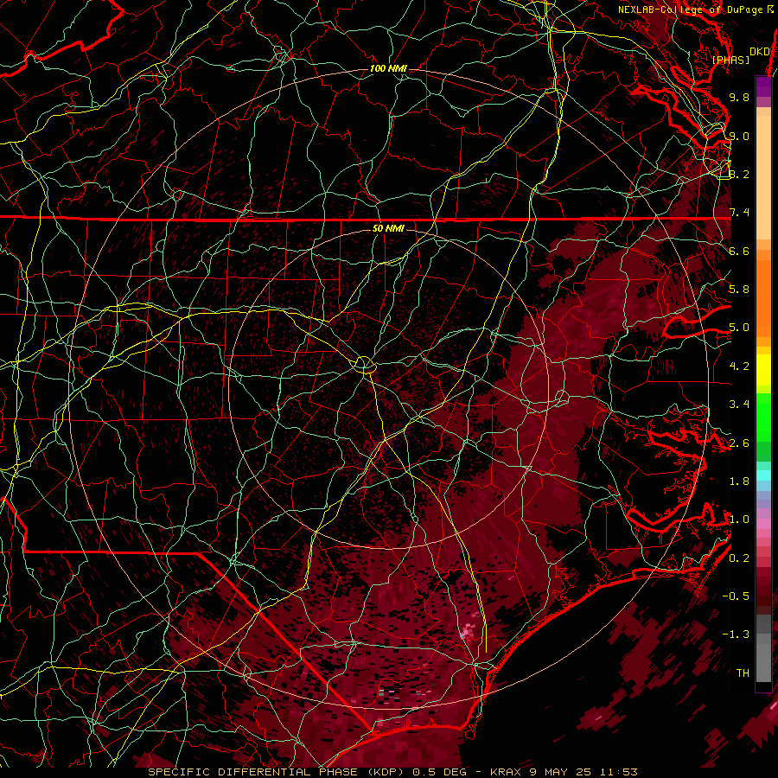
Task: Click the 3.4 scale value
Action: 739,405
